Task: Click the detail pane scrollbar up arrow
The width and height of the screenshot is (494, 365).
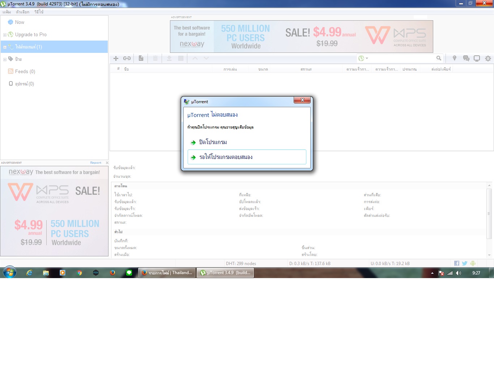Action: tap(489, 185)
